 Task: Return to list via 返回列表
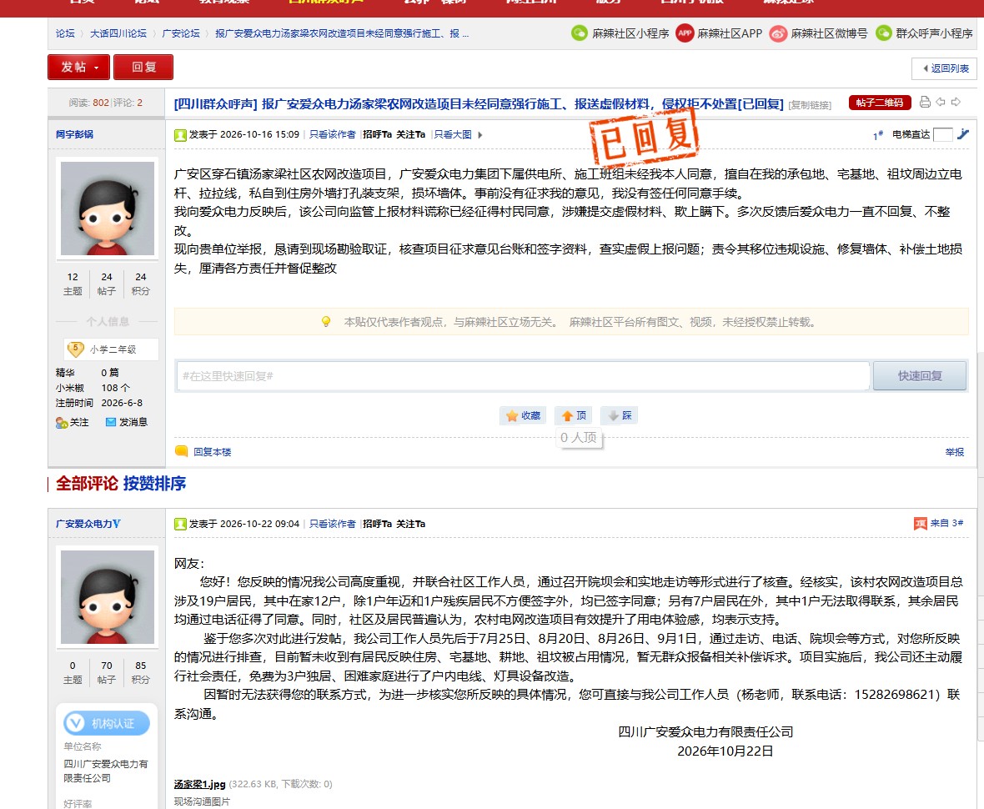click(945, 68)
